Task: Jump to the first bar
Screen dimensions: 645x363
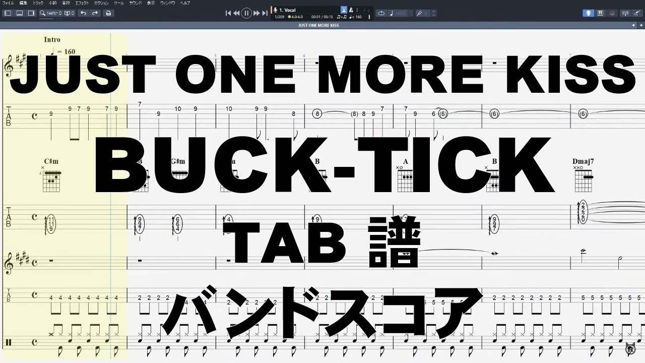Action: coord(228,13)
